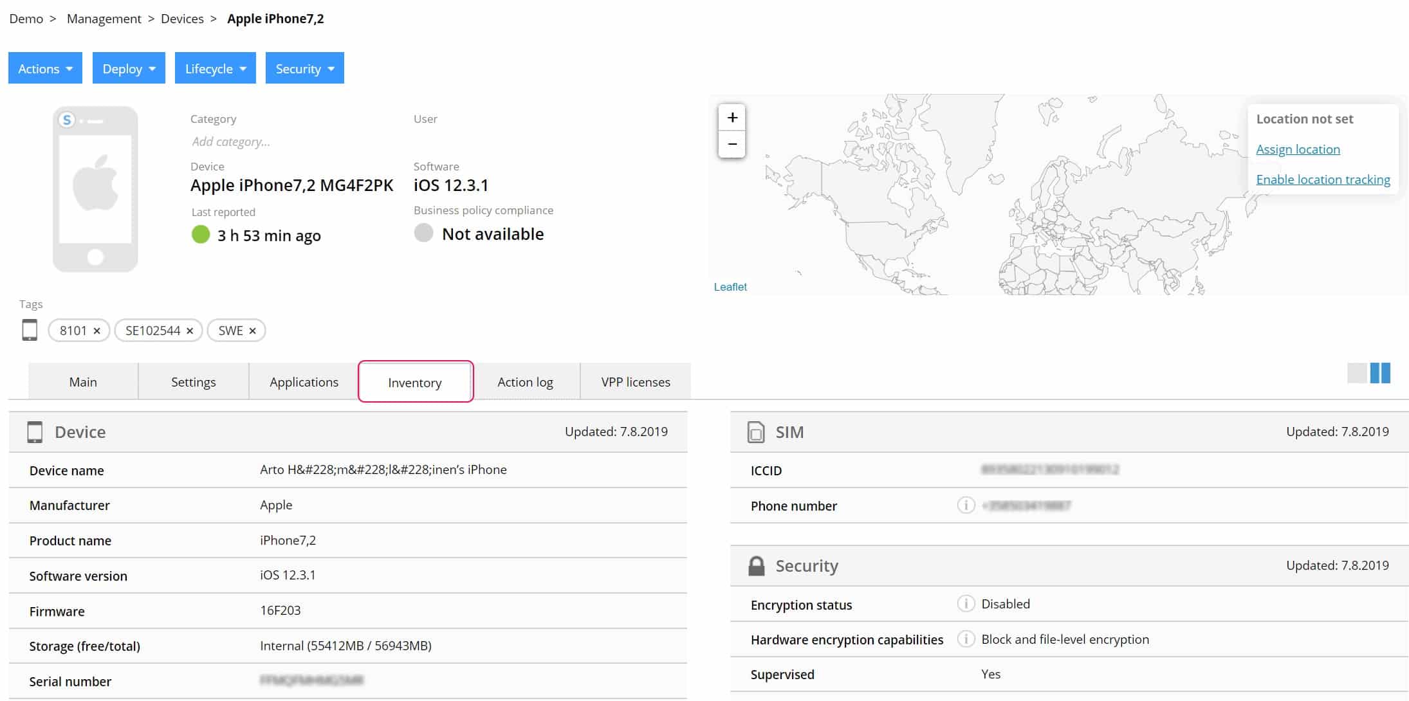Viewport: 1409px width, 701px height.
Task: Switch to the Main tab
Action: coord(83,382)
